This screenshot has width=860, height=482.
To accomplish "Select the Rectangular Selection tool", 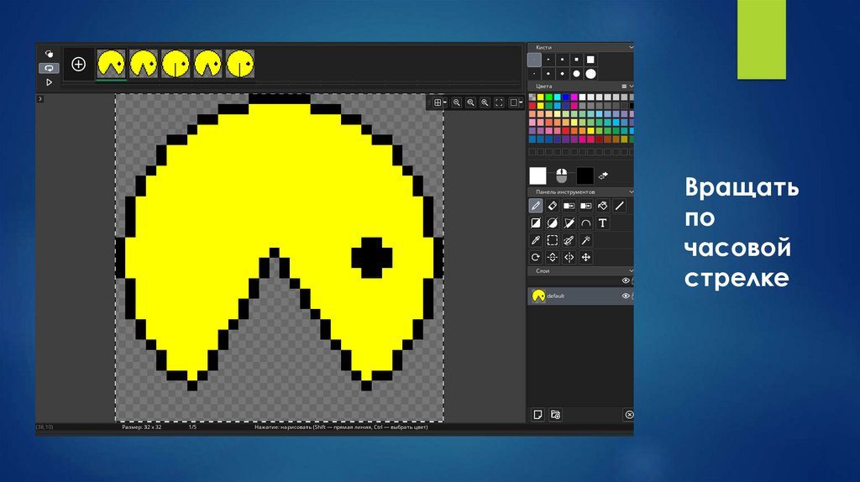I will point(553,240).
